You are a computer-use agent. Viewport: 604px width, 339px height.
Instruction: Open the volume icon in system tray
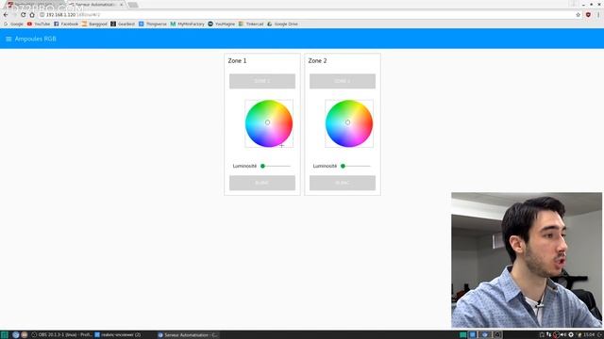pyautogui.click(x=562, y=335)
